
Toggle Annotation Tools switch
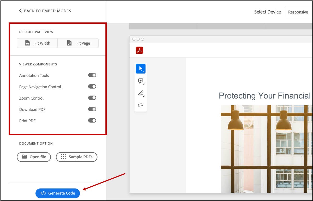92,75
